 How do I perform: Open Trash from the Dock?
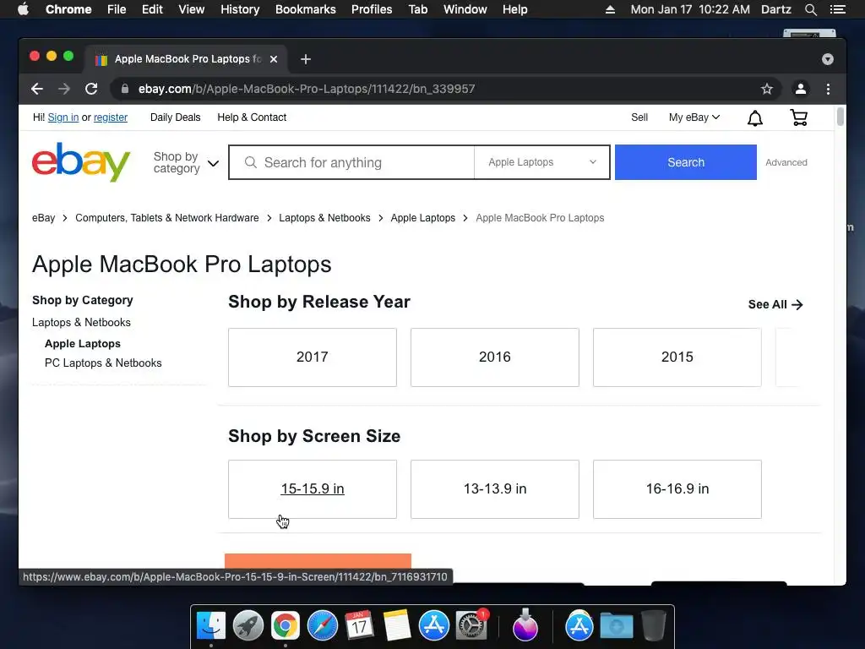(654, 626)
